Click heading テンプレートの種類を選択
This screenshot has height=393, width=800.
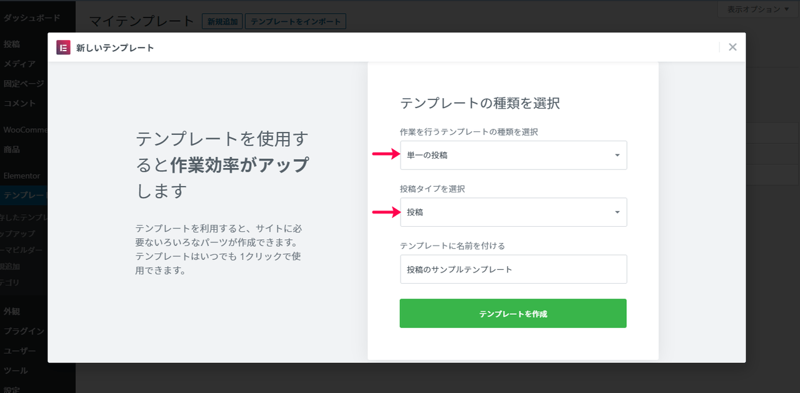point(480,103)
